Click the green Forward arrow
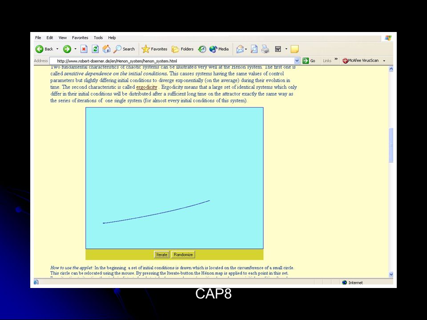Screen dimensions: 427x320 [x=67, y=49]
